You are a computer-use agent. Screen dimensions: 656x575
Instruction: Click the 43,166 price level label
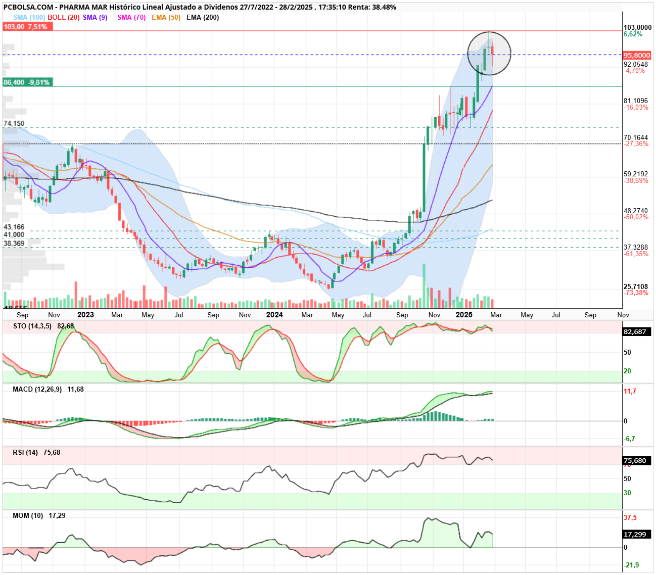14,227
